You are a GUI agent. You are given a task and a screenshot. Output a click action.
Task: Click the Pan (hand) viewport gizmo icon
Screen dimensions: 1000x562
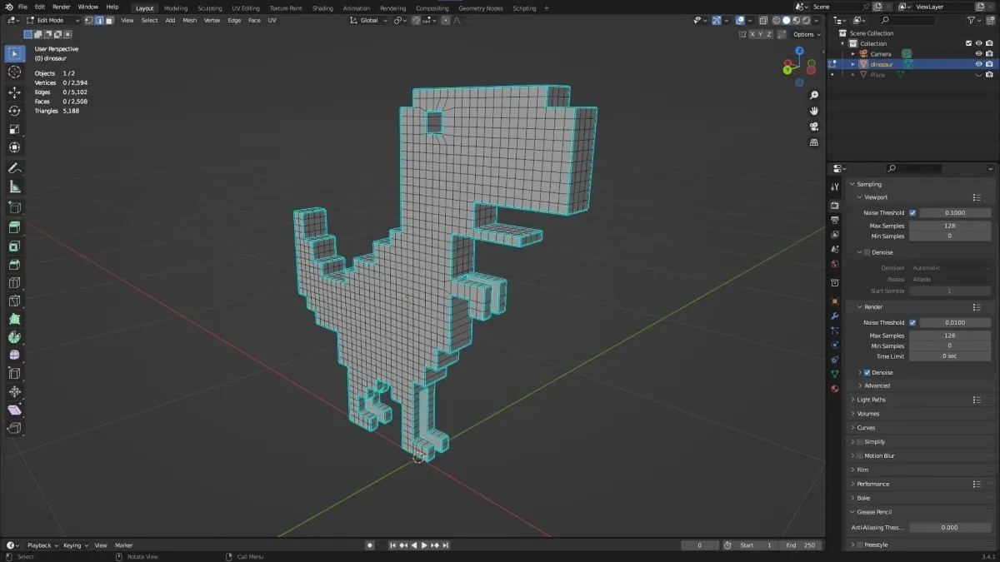pyautogui.click(x=814, y=111)
